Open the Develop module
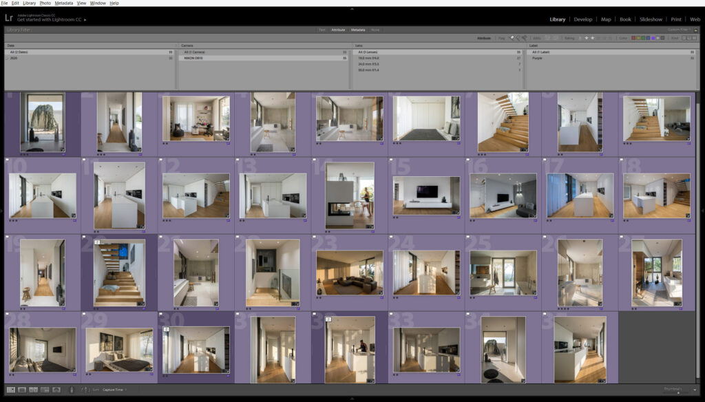The height and width of the screenshot is (402, 705). point(582,19)
